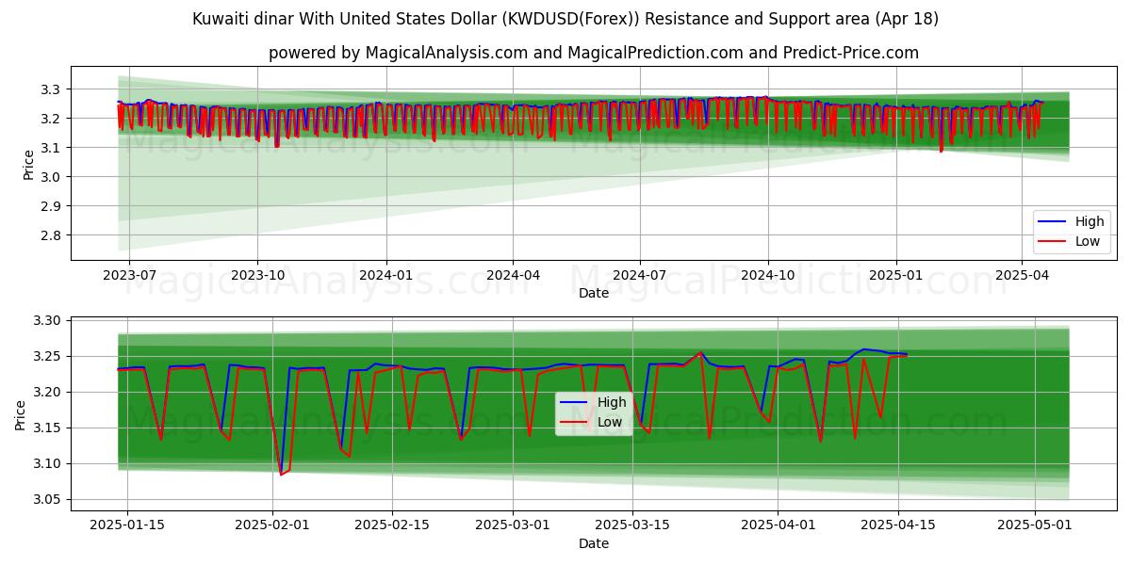Viewport: 1131px width, 565px height.
Task: Click the '2025-01' tick on the upper chart
Action: tap(895, 275)
